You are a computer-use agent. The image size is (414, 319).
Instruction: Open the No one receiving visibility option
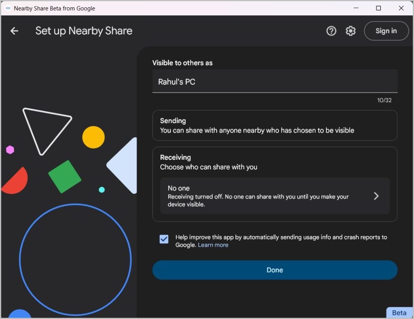[275, 196]
